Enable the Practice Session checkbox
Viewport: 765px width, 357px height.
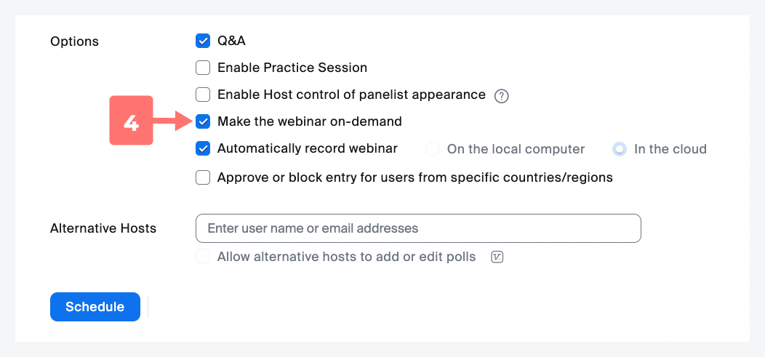[x=203, y=68]
